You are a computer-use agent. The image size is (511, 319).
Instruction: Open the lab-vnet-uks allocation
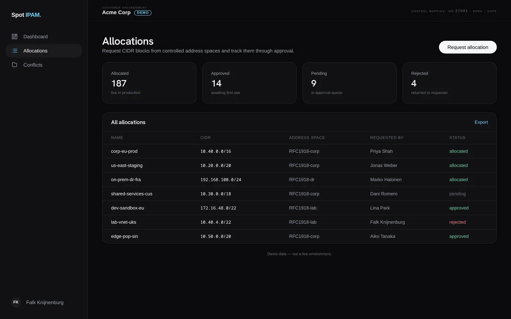299,222
